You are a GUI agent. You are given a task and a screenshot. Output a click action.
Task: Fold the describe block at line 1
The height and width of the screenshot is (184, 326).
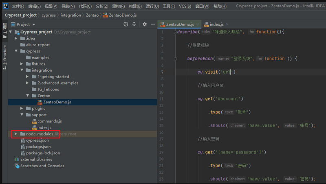point(175,32)
